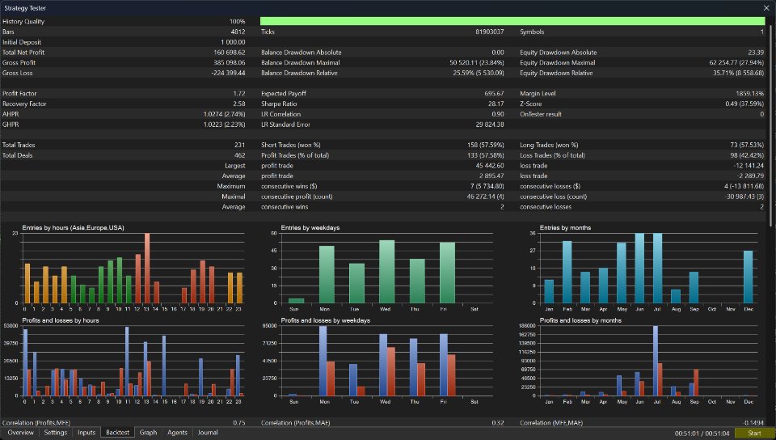Click the Recovery Factor value 2.58
Screen dimensions: 776x440
pos(239,104)
